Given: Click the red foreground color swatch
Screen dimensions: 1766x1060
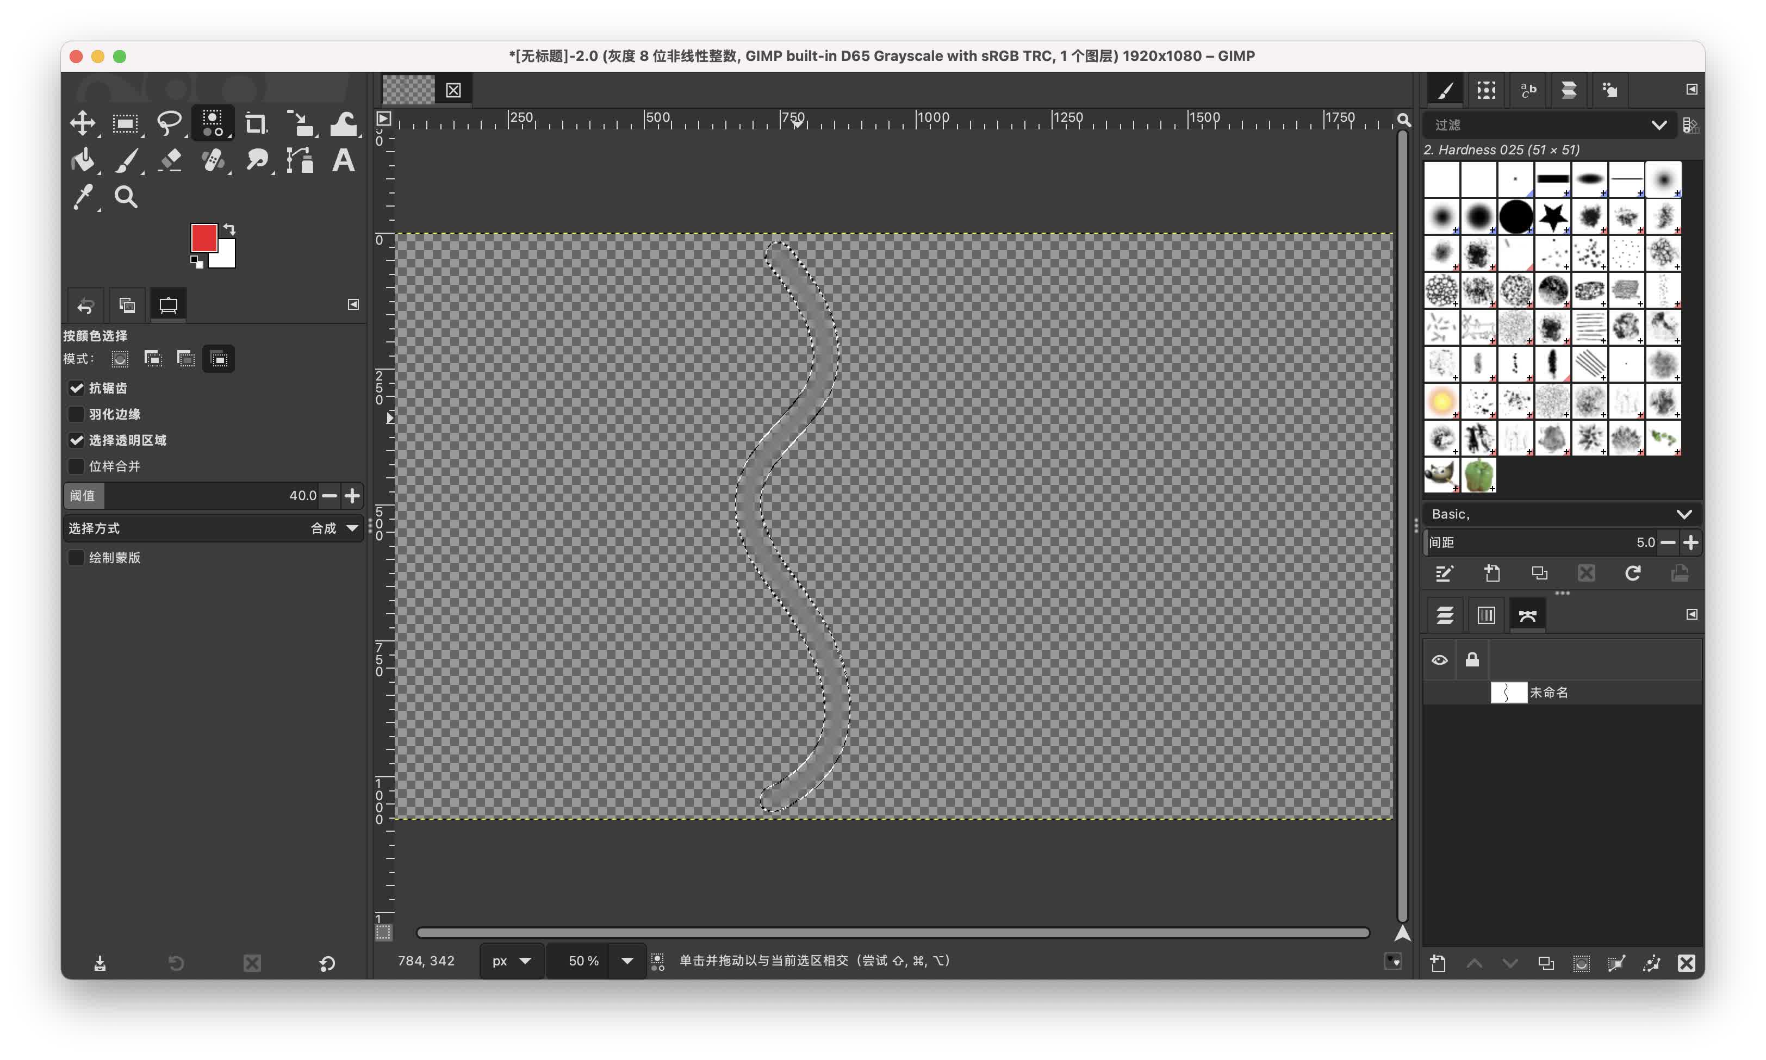Looking at the screenshot, I should pyautogui.click(x=203, y=237).
